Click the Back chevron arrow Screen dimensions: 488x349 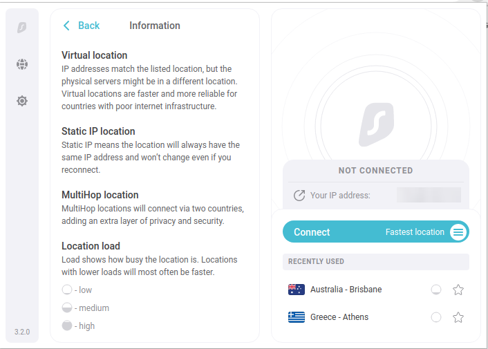(x=66, y=26)
